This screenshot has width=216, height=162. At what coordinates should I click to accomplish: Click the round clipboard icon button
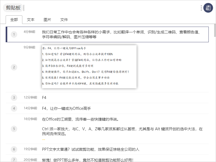208,8
